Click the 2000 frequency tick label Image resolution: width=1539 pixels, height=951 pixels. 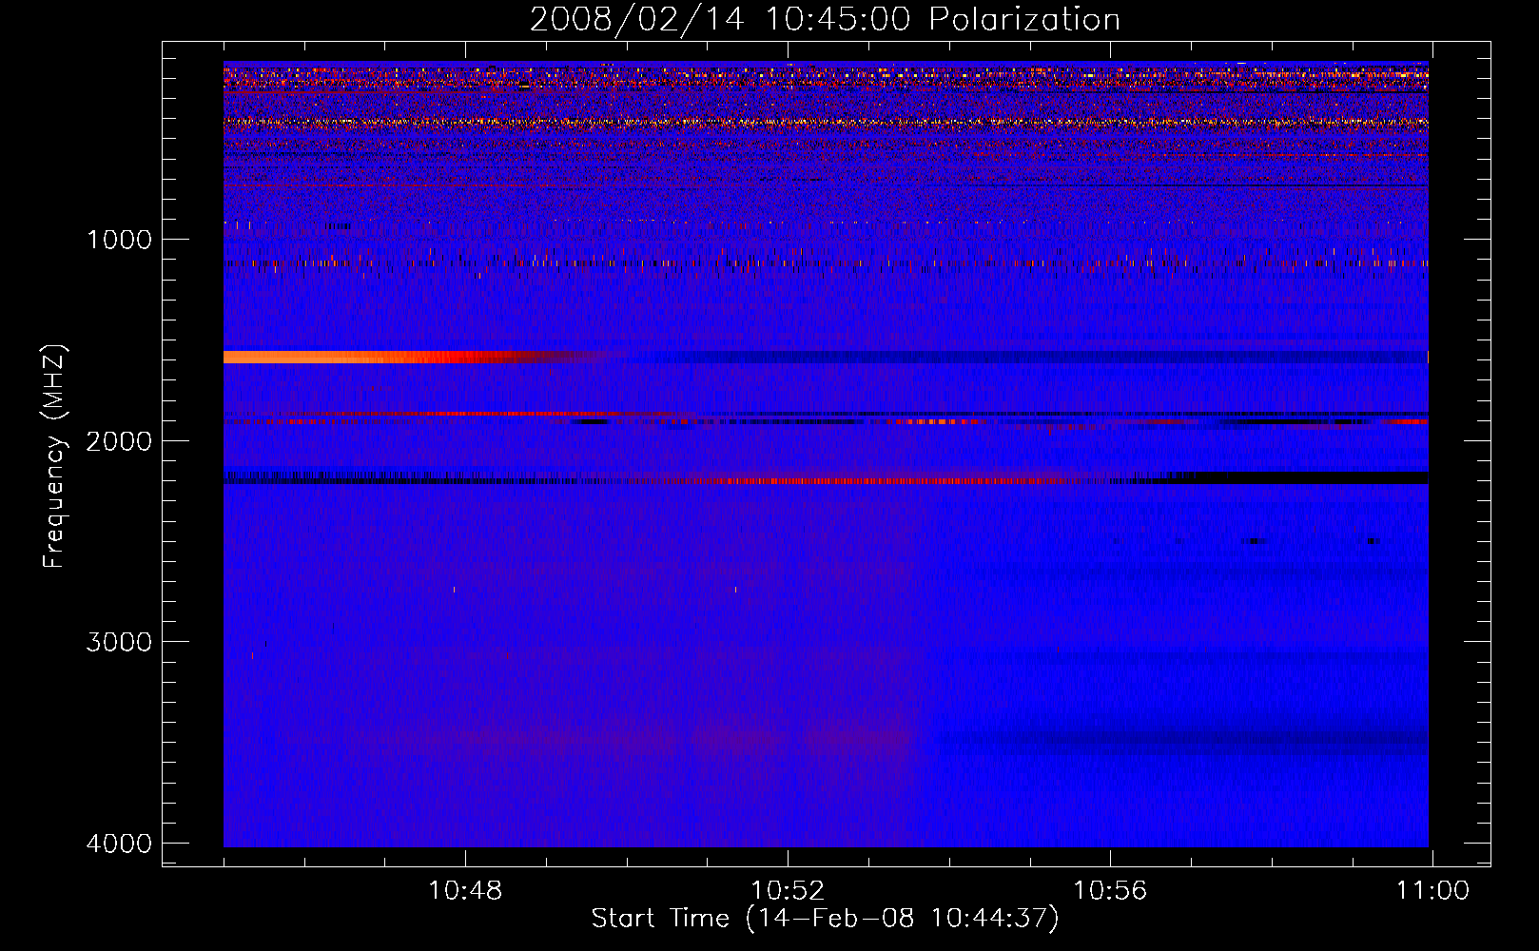(x=119, y=440)
